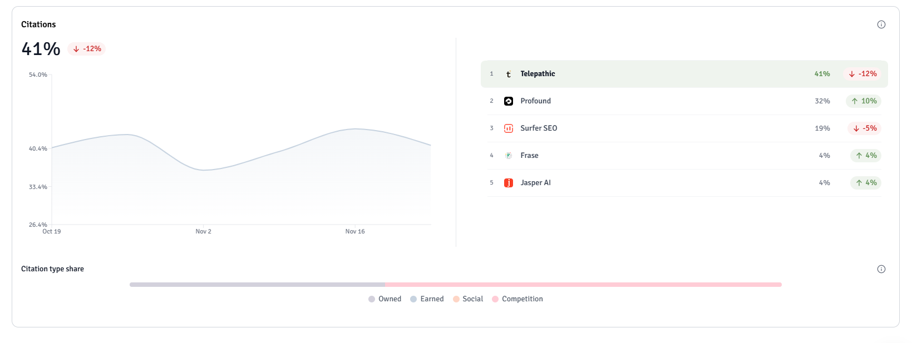Toggle the Owned legend item
912x343 pixels.
384,299
